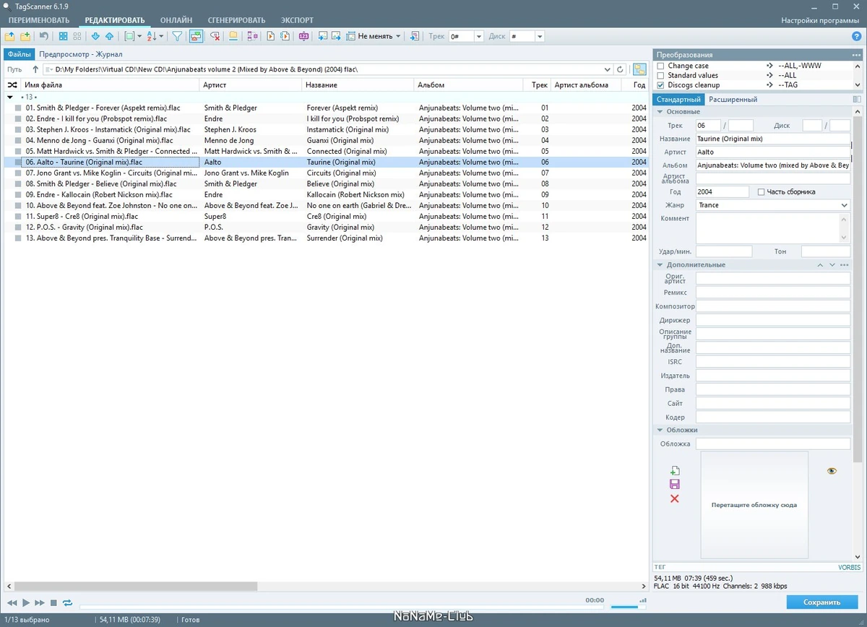This screenshot has width=867, height=627.
Task: Open 'Настройки программы' settings link
Action: tap(820, 20)
